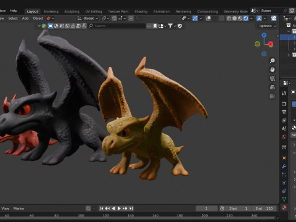Switch to Animation workspace tab
This screenshot has width=296, height=222.
[162, 12]
